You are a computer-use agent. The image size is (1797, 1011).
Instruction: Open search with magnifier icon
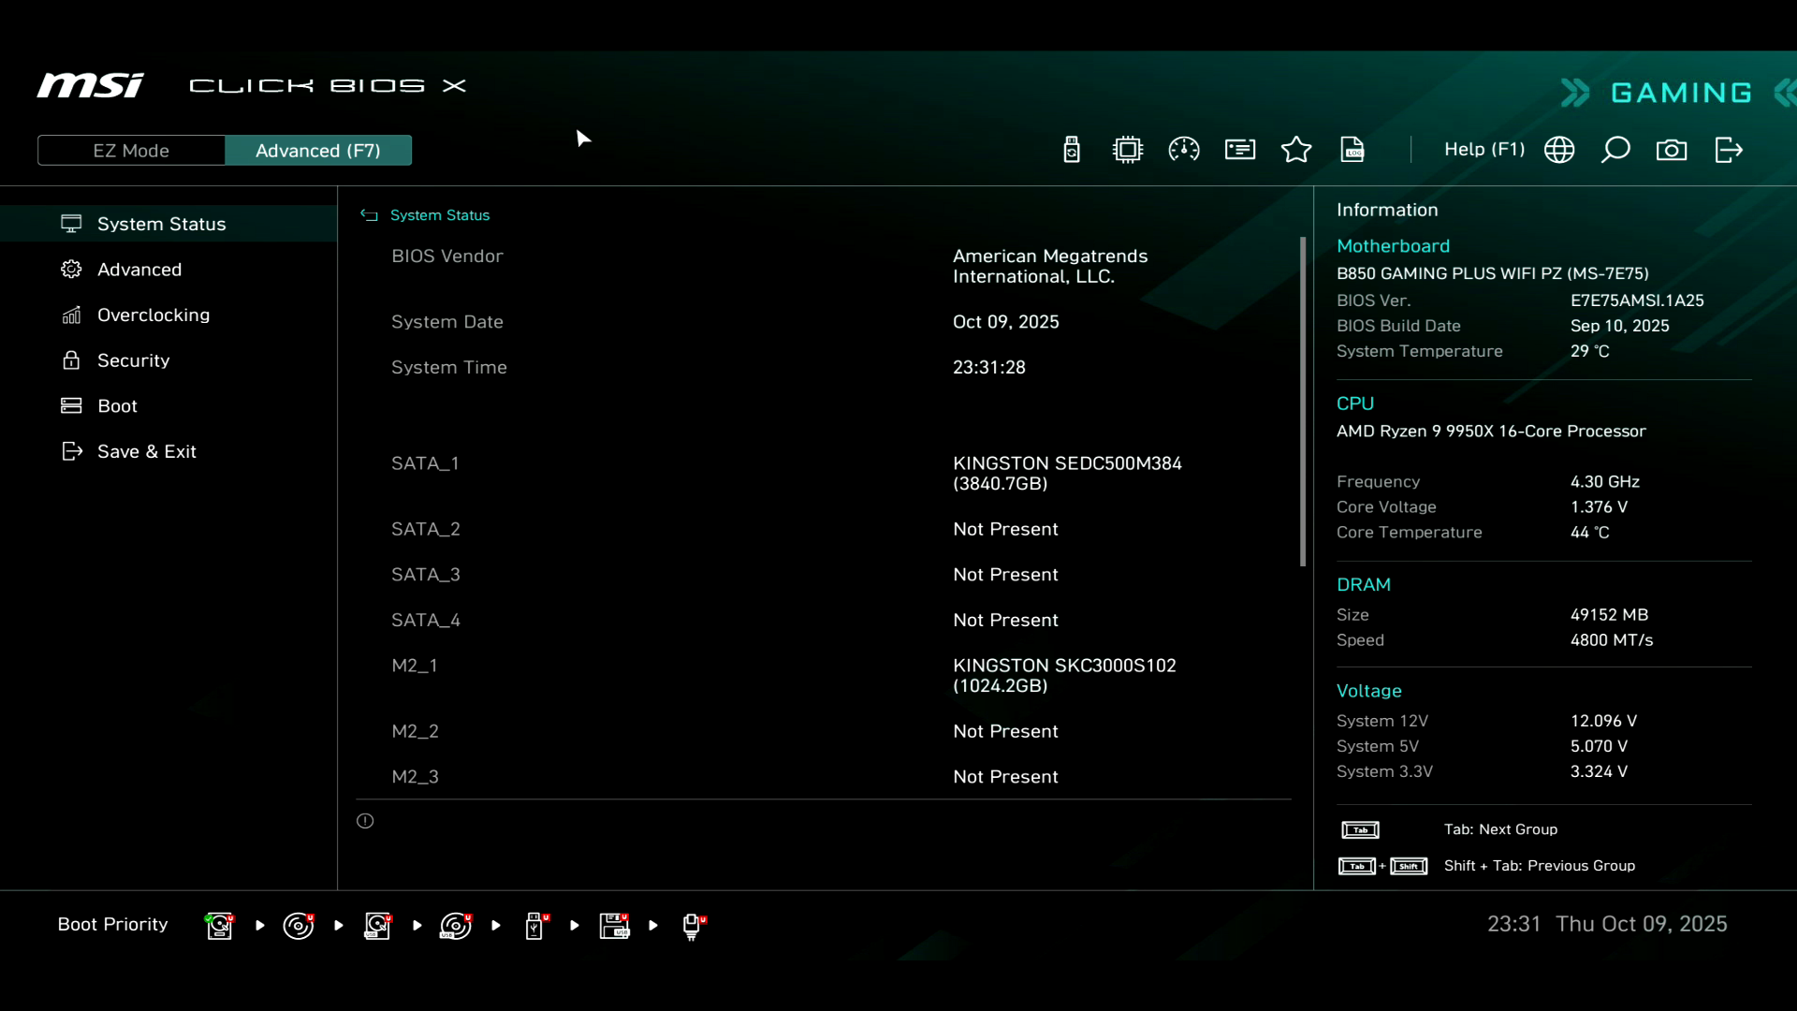[1615, 150]
